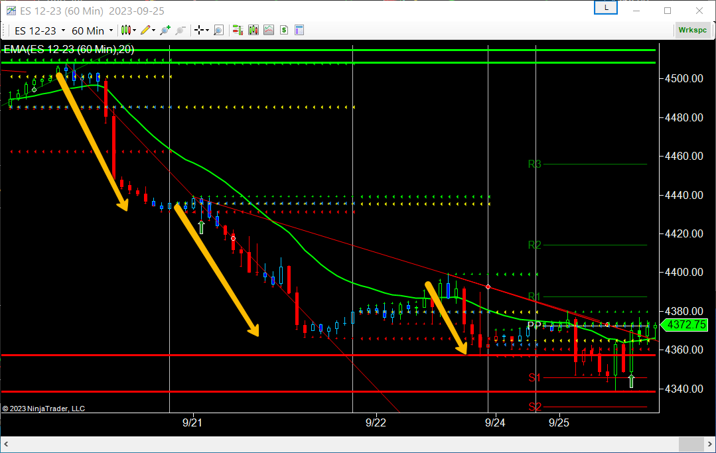Minimize the chart window
This screenshot has width=716, height=453.
click(x=636, y=11)
